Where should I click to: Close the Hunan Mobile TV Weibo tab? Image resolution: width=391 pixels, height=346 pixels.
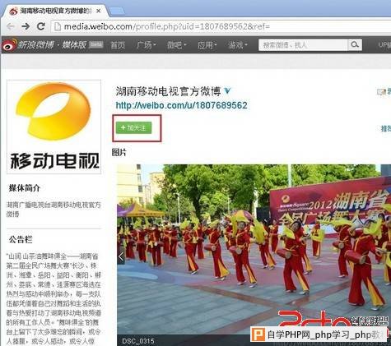pos(98,11)
